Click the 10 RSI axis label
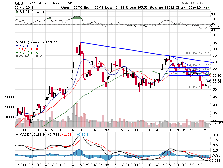 point(213,35)
